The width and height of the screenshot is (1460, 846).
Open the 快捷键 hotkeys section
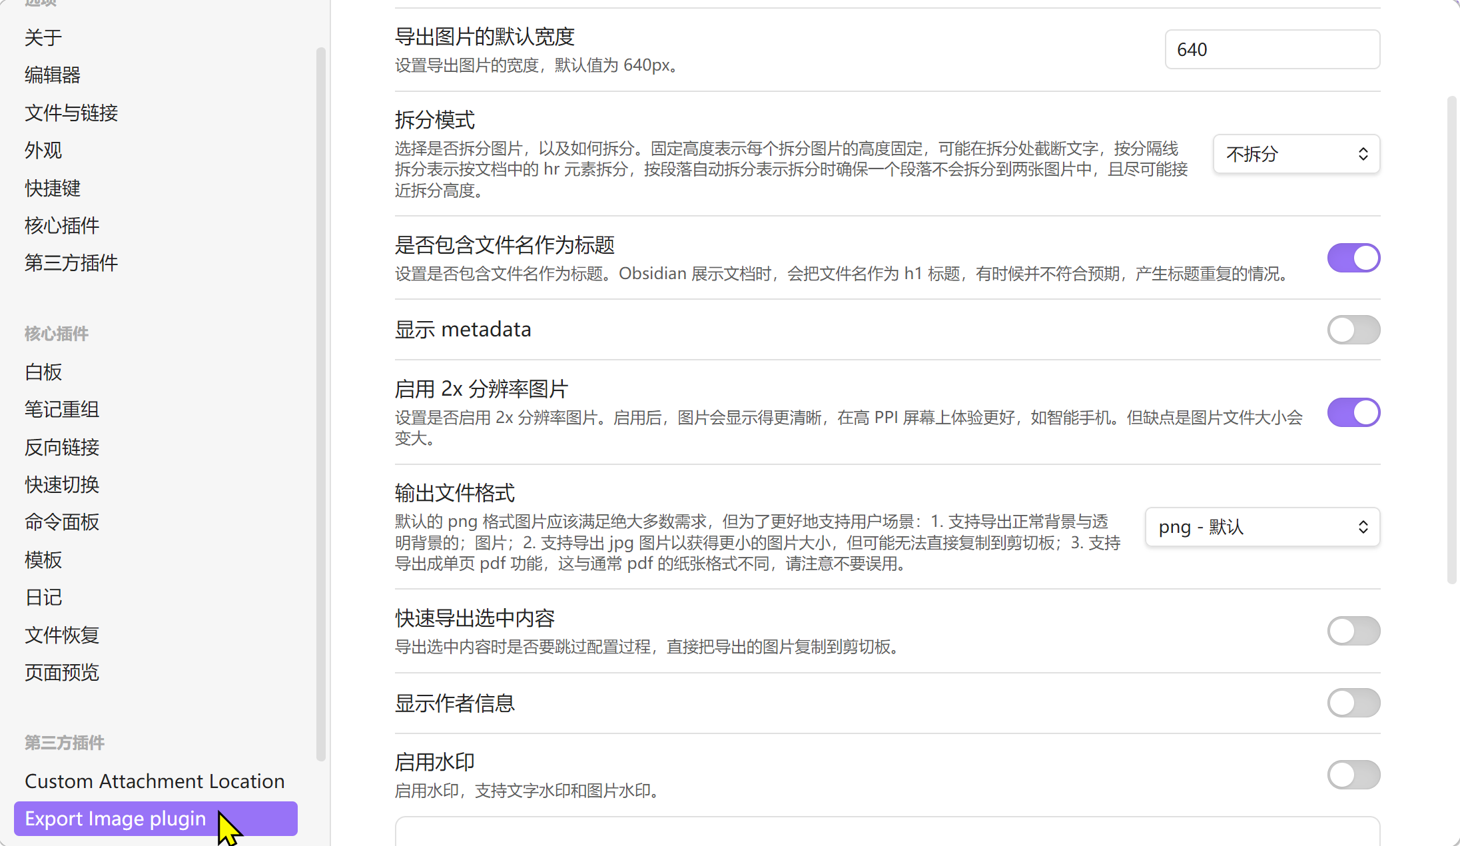tap(53, 188)
